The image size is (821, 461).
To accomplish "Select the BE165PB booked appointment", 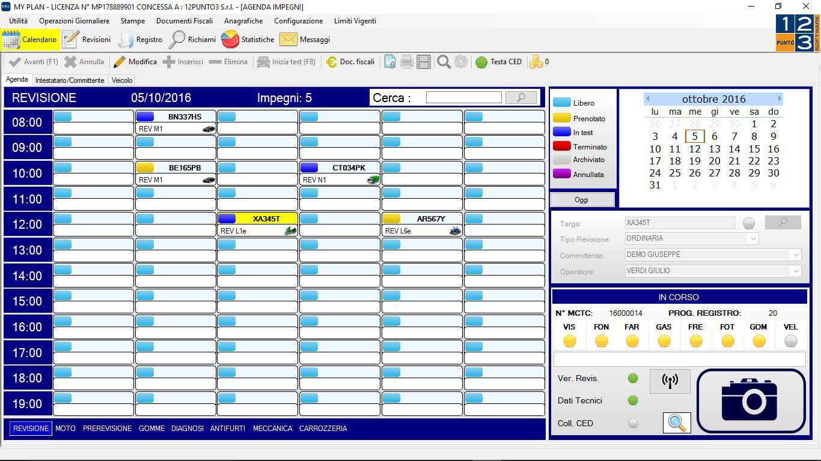I will click(175, 173).
